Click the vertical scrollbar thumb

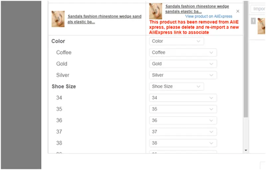point(246,59)
